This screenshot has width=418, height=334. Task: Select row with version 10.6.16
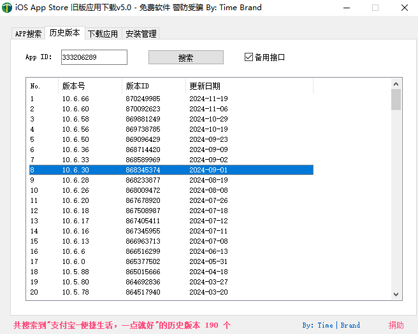(171, 231)
